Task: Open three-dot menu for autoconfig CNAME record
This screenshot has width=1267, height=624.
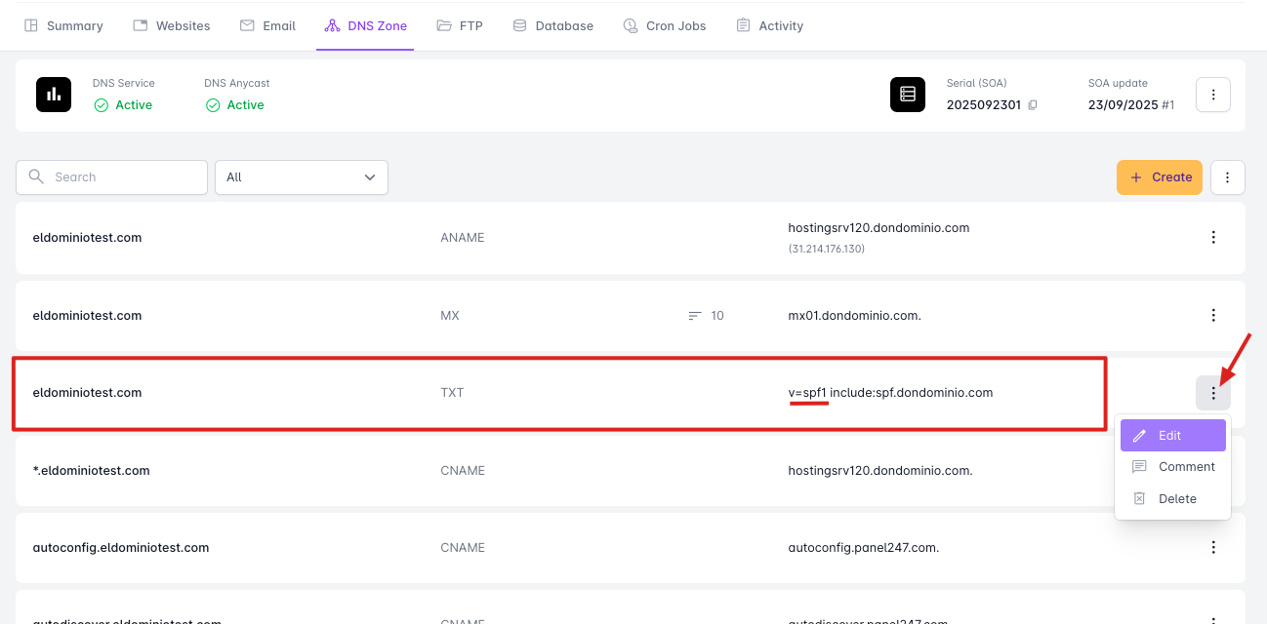Action: coord(1213,547)
